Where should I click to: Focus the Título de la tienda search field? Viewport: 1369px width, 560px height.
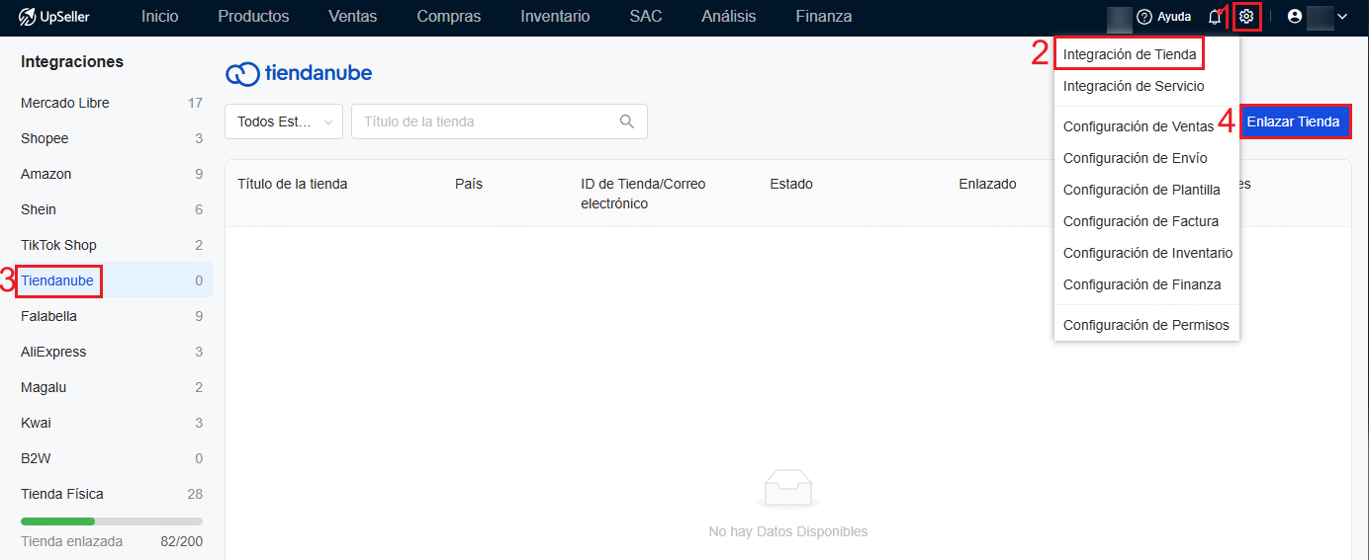[500, 121]
